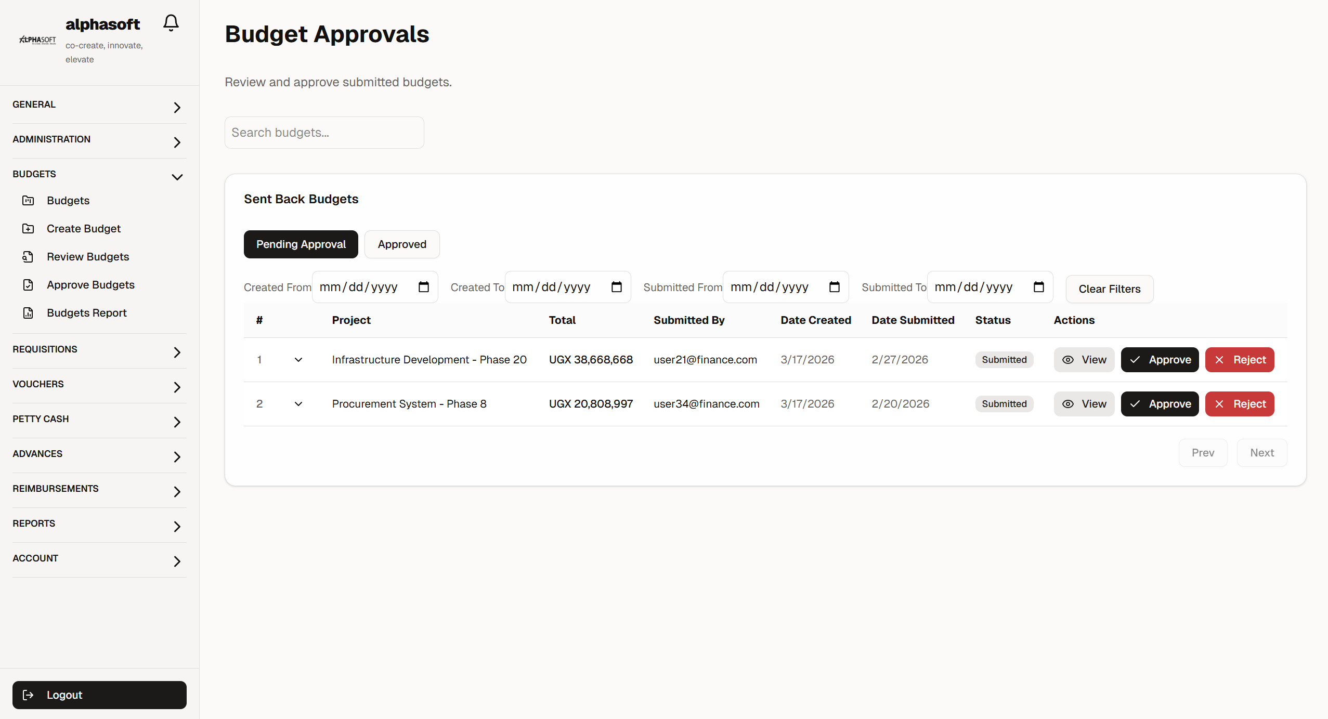
Task: Click the Approve Budgets checkmark file icon
Action: point(28,285)
